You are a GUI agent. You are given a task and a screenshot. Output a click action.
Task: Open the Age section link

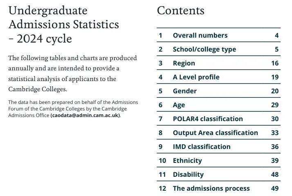[179, 105]
